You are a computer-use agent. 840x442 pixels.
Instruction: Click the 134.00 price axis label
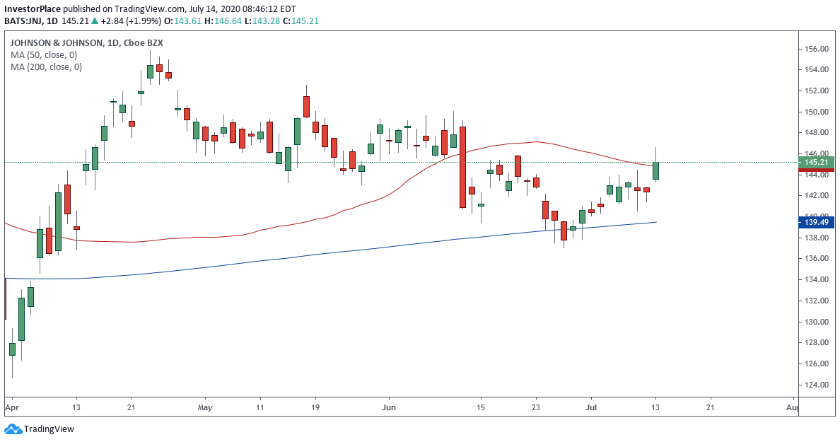[817, 279]
